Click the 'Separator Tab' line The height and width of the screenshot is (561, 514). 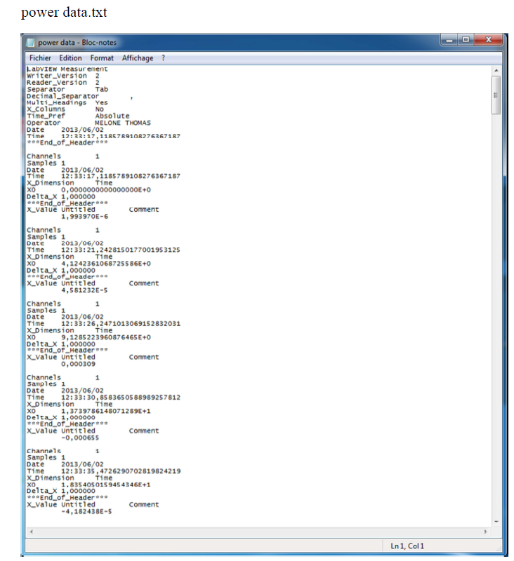point(67,89)
